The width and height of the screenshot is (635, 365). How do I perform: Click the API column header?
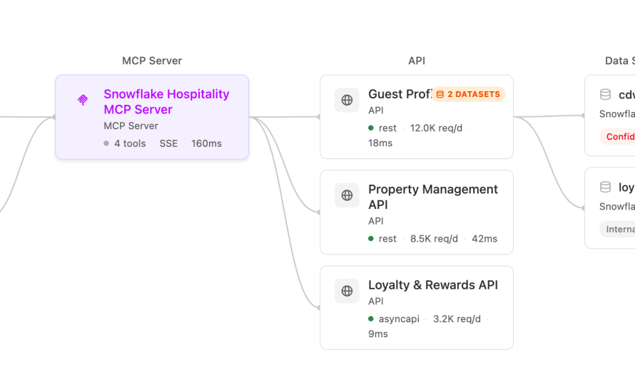[x=417, y=61]
